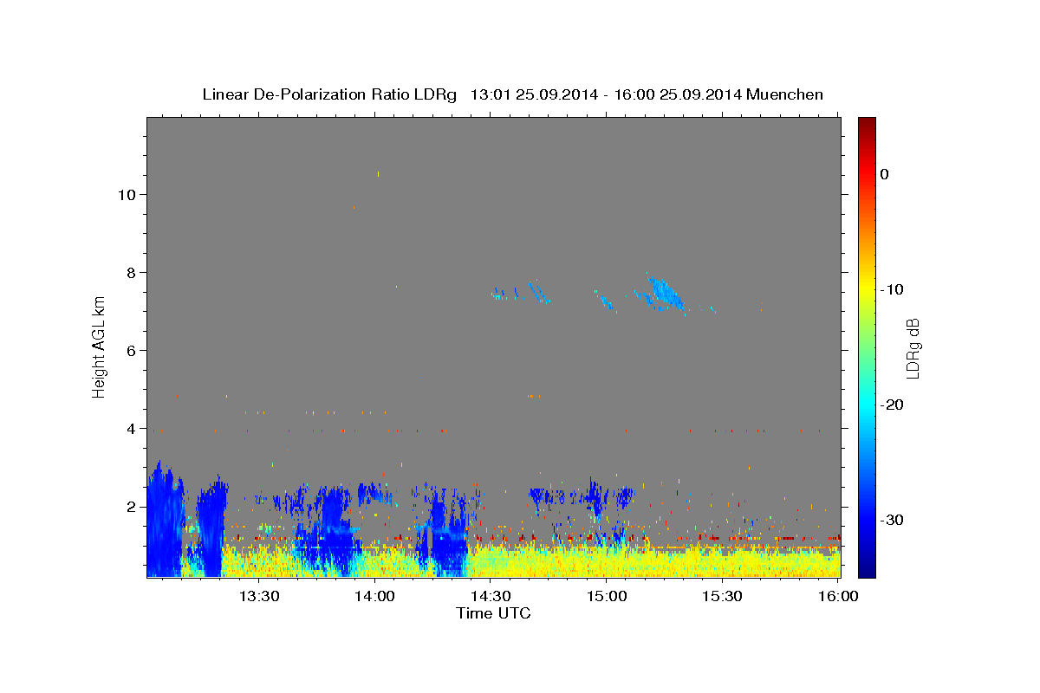This screenshot has width=1040, height=693.
Task: Click the '-30' colorbar tick label
Action: pyautogui.click(x=893, y=520)
